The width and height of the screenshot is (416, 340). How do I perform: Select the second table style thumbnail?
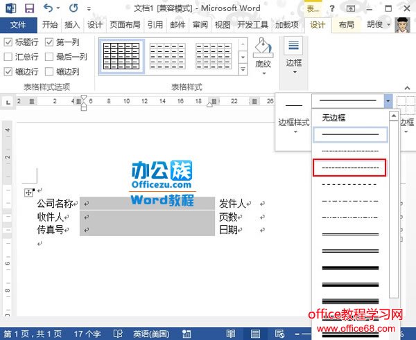[167, 56]
